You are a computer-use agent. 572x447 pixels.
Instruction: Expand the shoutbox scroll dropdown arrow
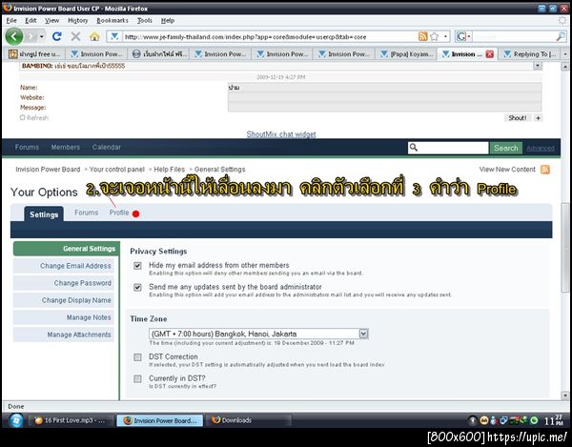point(538,66)
